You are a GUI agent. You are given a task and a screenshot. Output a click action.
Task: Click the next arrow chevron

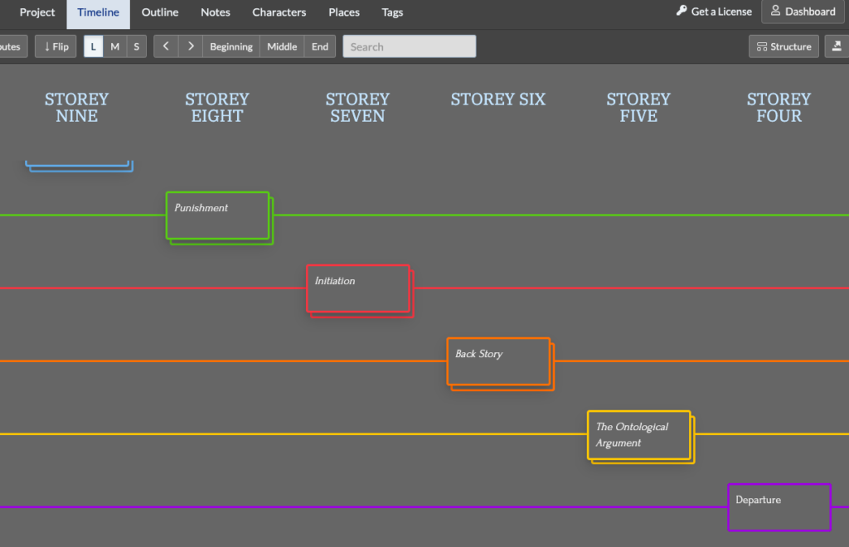191,46
